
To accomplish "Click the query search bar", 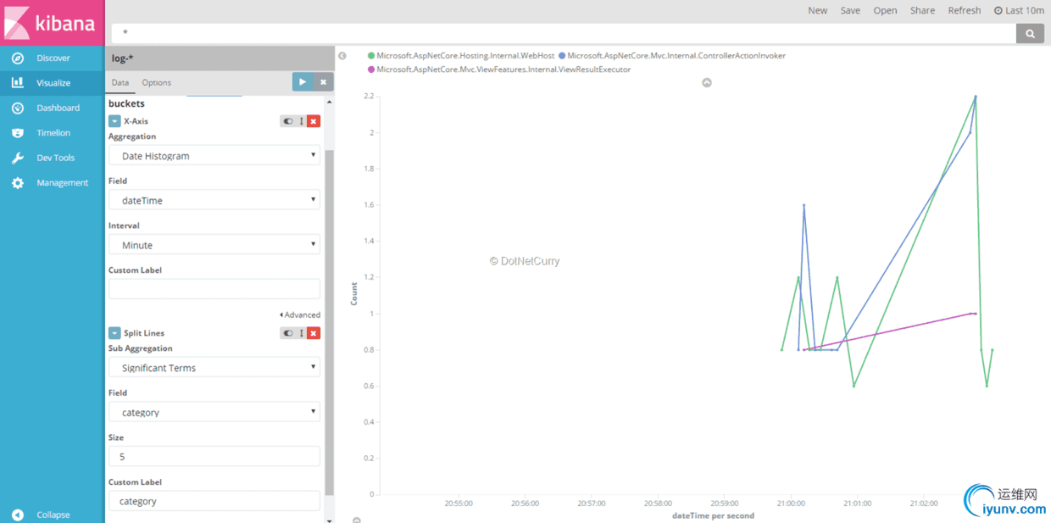I will 564,33.
